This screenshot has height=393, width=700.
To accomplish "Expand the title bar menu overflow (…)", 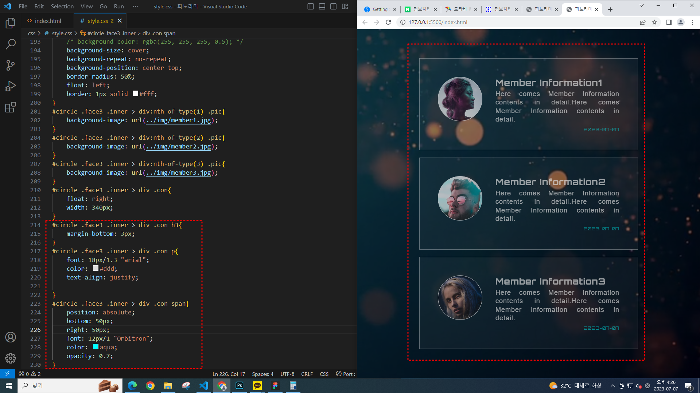I will click(x=136, y=7).
